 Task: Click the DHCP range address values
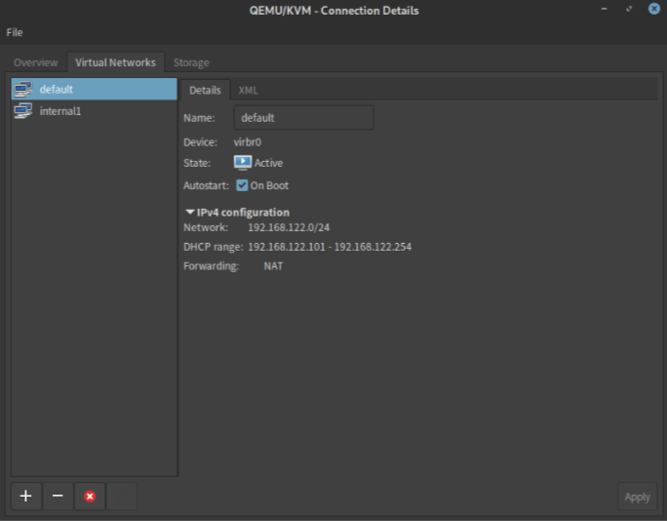330,247
